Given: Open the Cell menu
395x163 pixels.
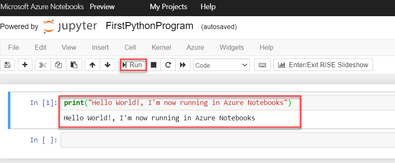Looking at the screenshot, I should coord(130,47).
